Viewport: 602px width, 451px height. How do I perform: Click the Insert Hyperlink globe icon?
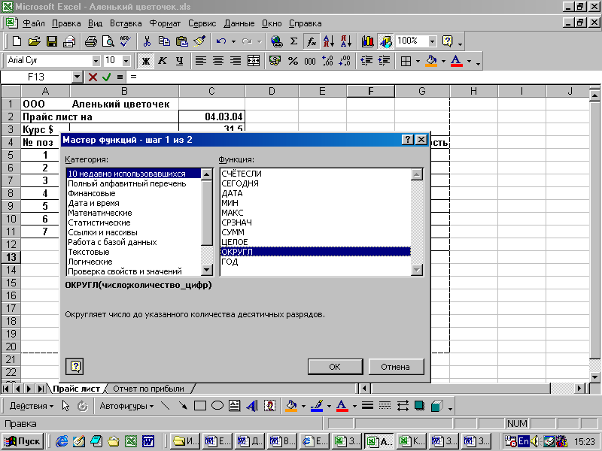click(276, 41)
